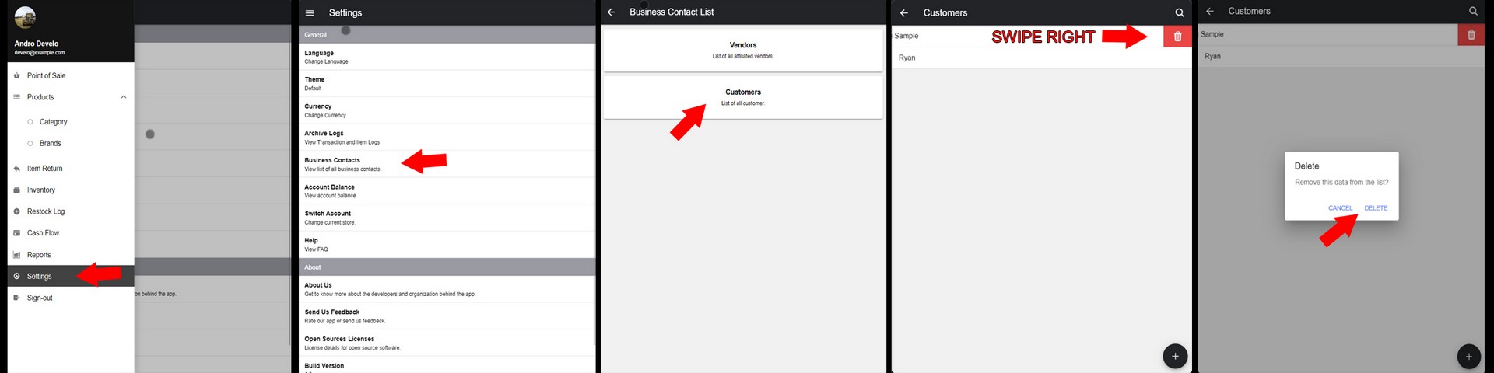The image size is (1494, 373).
Task: Click the Sign-out icon in the sidebar
Action: 17,298
